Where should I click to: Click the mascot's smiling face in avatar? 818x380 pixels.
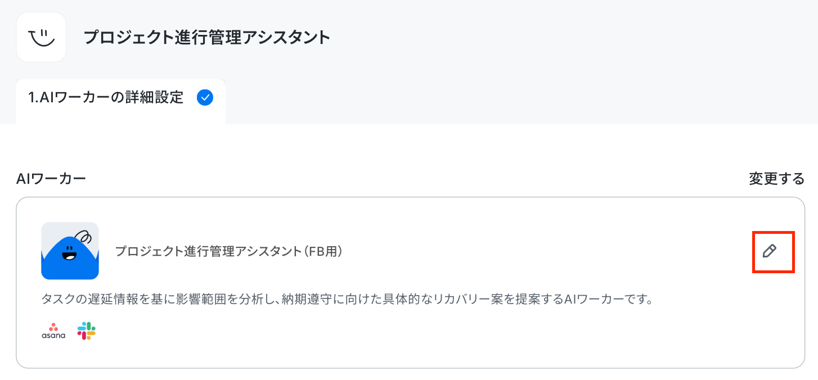pos(69,255)
